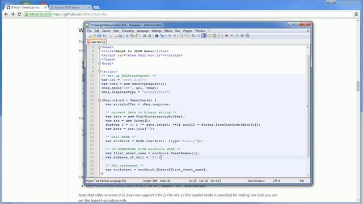The width and height of the screenshot is (363, 204).
Task: Click the Open file toolbar icon
Action: pos(94,36)
